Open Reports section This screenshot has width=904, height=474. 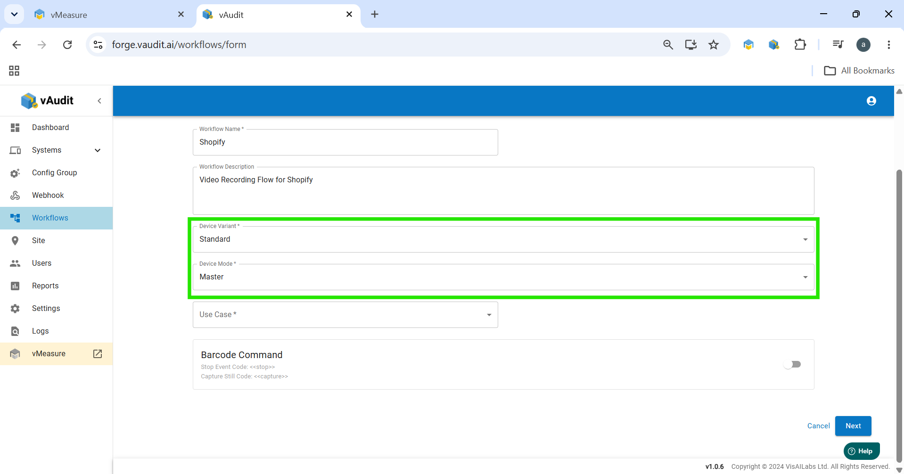(45, 286)
